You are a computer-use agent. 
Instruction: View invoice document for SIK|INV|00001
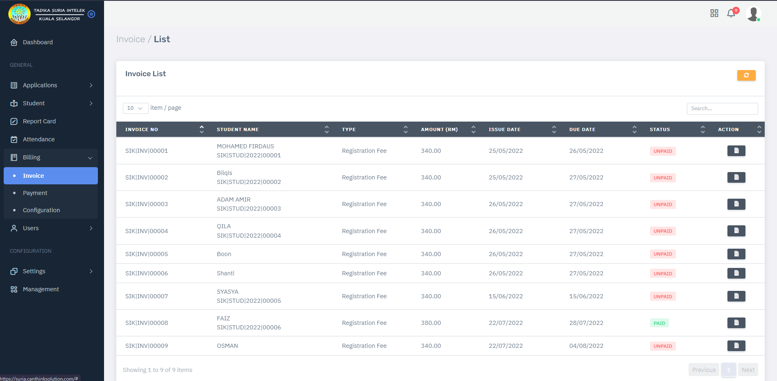click(x=736, y=151)
